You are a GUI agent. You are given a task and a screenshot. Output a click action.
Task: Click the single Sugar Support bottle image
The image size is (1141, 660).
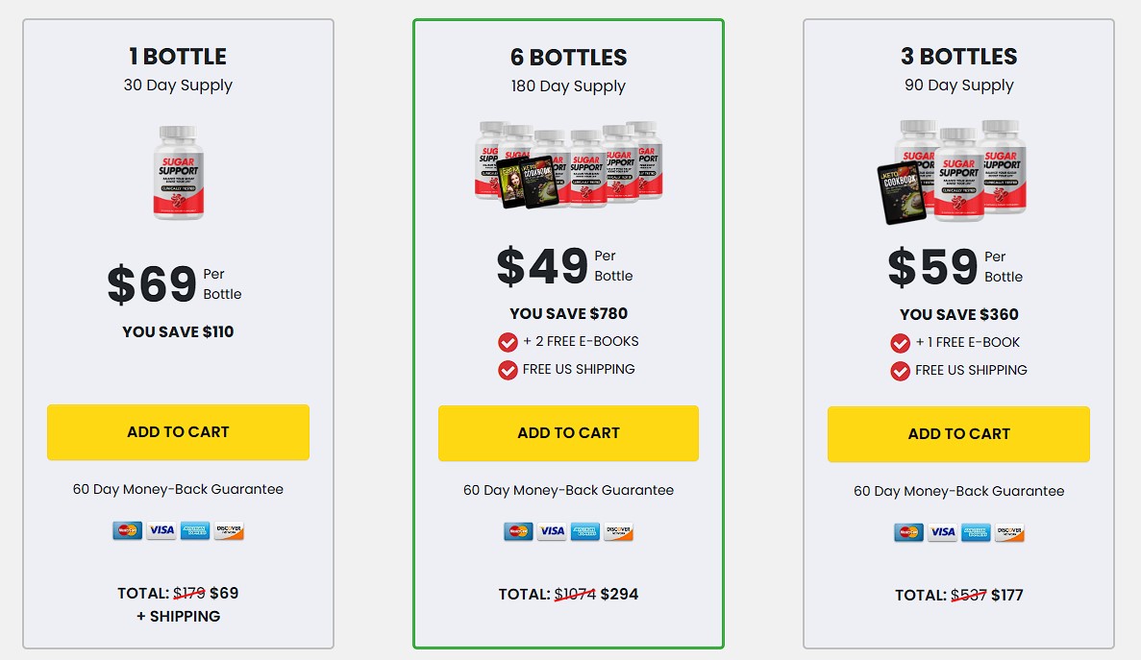tap(178, 173)
